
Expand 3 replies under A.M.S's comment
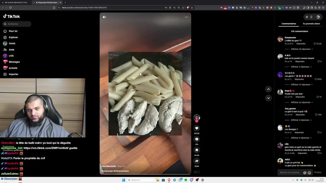[x=301, y=67]
